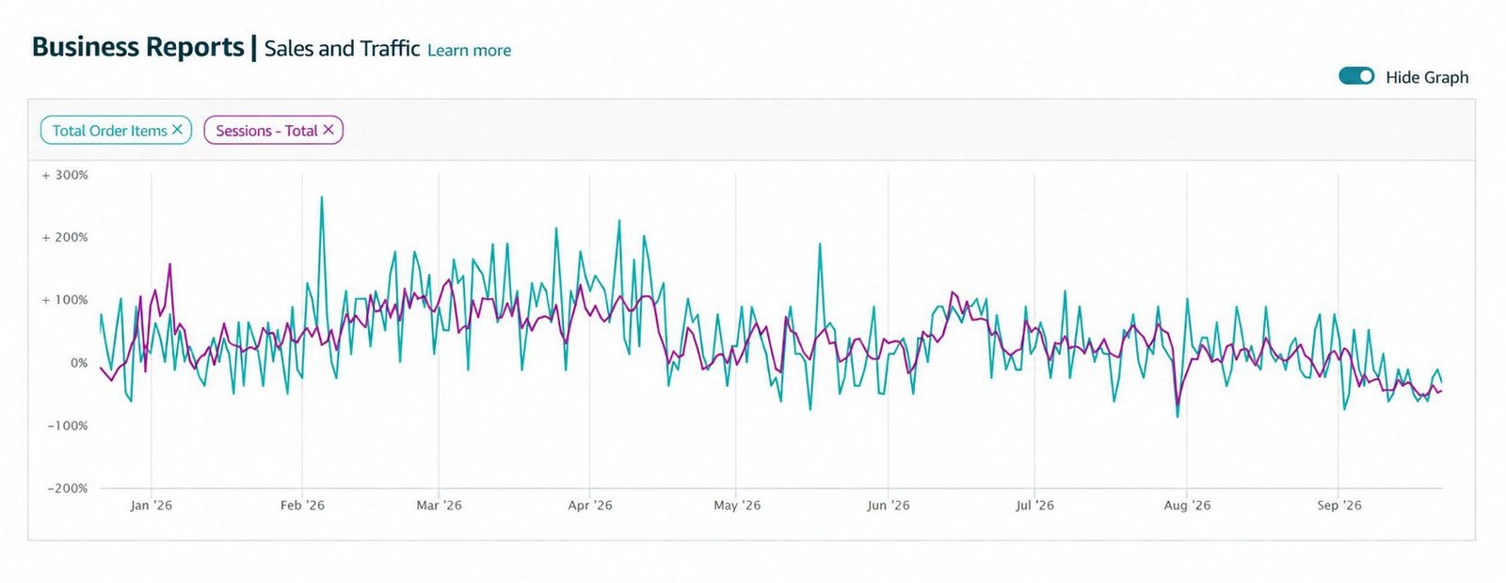Click the purple sessions peak in early January
Screen dimensions: 1506x583
pyautogui.click(x=170, y=264)
